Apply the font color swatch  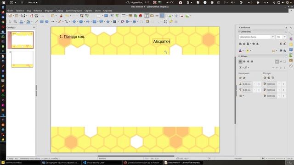[x=240, y=51]
